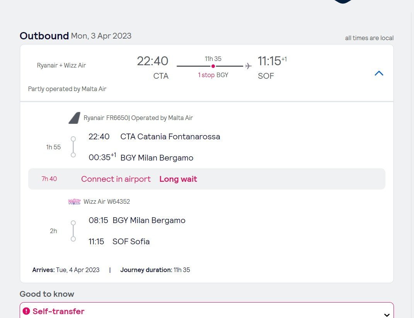The height and width of the screenshot is (318, 414).
Task: Click the "Long wait" warning label
Action: 178,179
